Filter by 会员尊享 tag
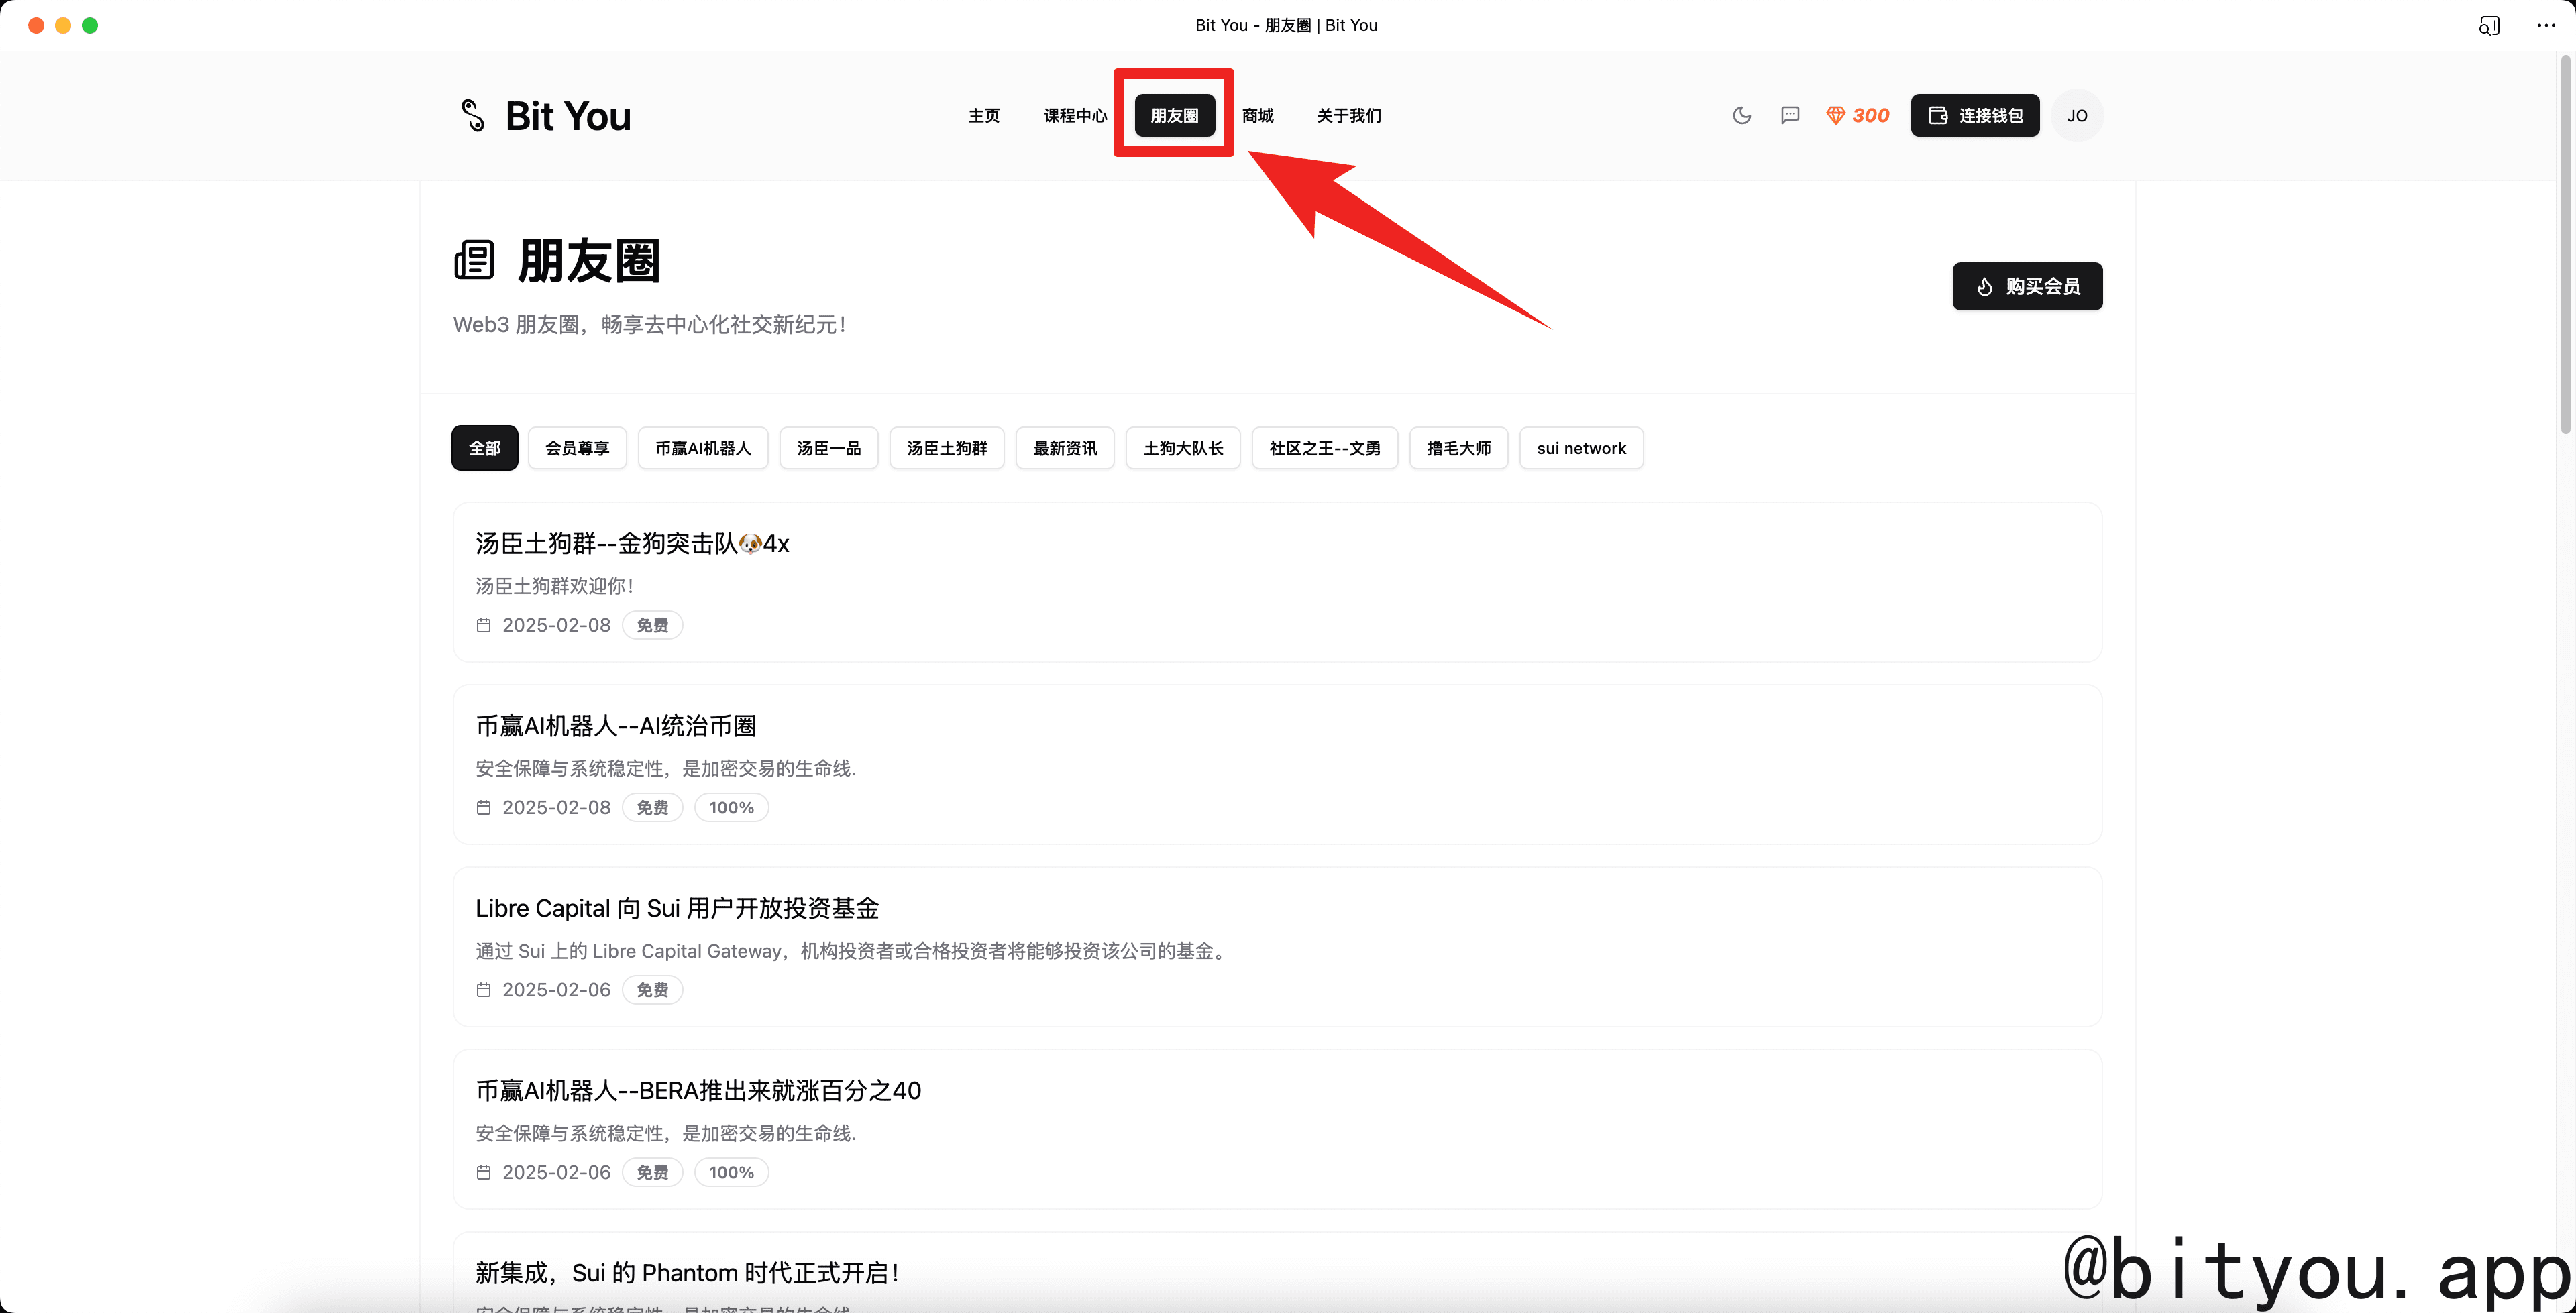Viewport: 2576px width, 1313px height. tap(577, 449)
